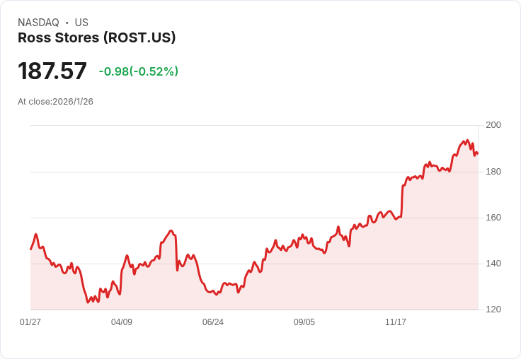Click the highest peak of the price line
Image resolution: width=521 pixels, height=359 pixels.
(467, 140)
